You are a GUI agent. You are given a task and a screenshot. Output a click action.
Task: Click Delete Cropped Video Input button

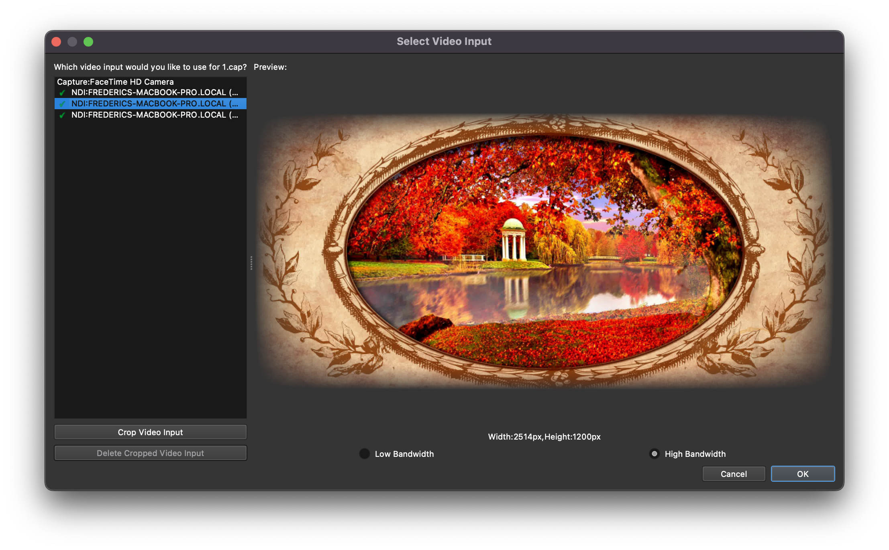(x=150, y=453)
